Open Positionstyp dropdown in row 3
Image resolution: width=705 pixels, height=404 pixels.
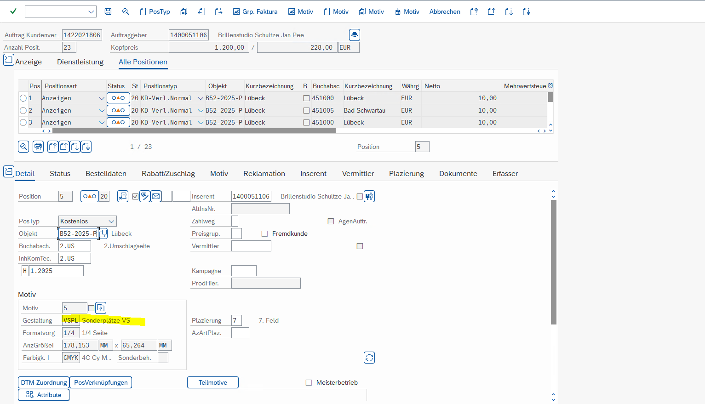201,122
